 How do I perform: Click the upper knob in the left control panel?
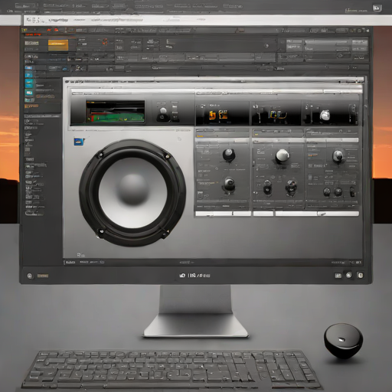[229, 155]
